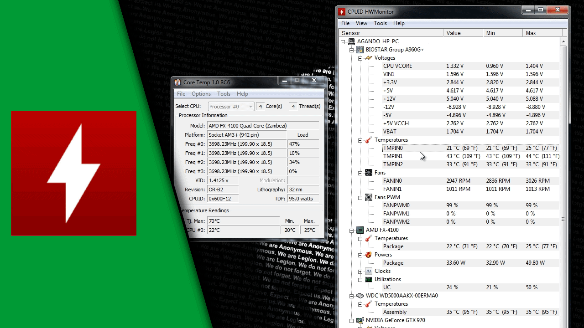
Task: Click the computer icon beside AGANDO_HP_PC
Action: click(351, 41)
